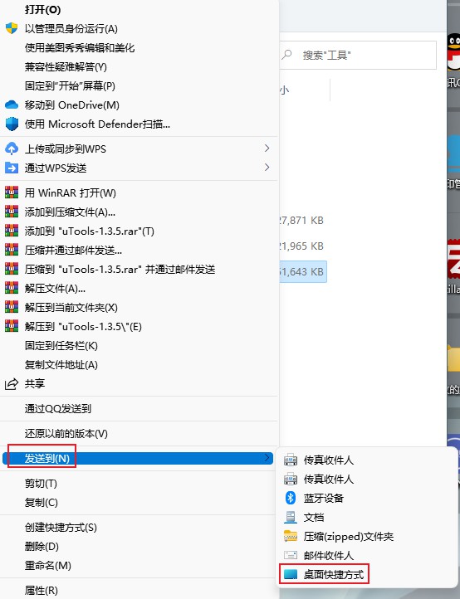Open 属性(R)
460x599 pixels.
tap(42, 590)
